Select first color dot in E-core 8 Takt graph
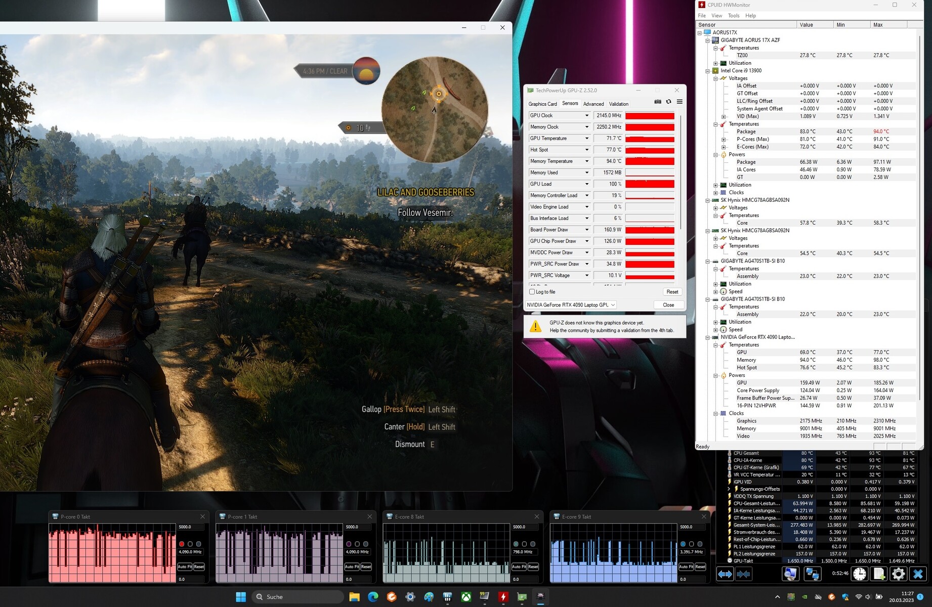The width and height of the screenshot is (932, 607). click(516, 544)
